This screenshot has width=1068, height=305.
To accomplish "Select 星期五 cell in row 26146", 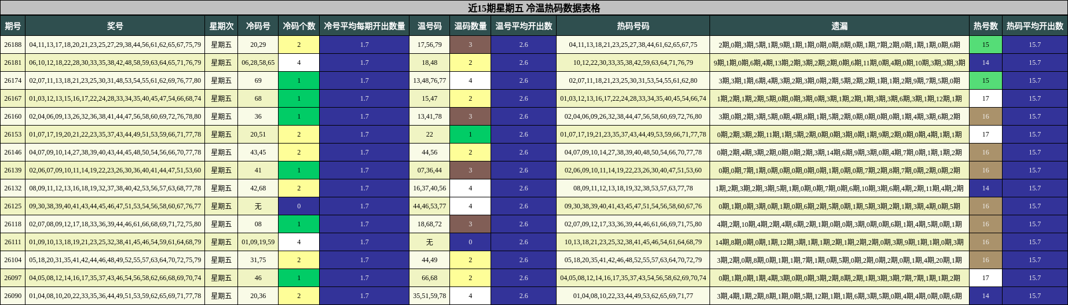I will click(x=221, y=152).
